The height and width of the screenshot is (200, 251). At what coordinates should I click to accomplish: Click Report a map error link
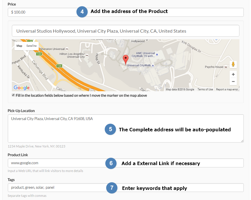pyautogui.click(x=227, y=89)
